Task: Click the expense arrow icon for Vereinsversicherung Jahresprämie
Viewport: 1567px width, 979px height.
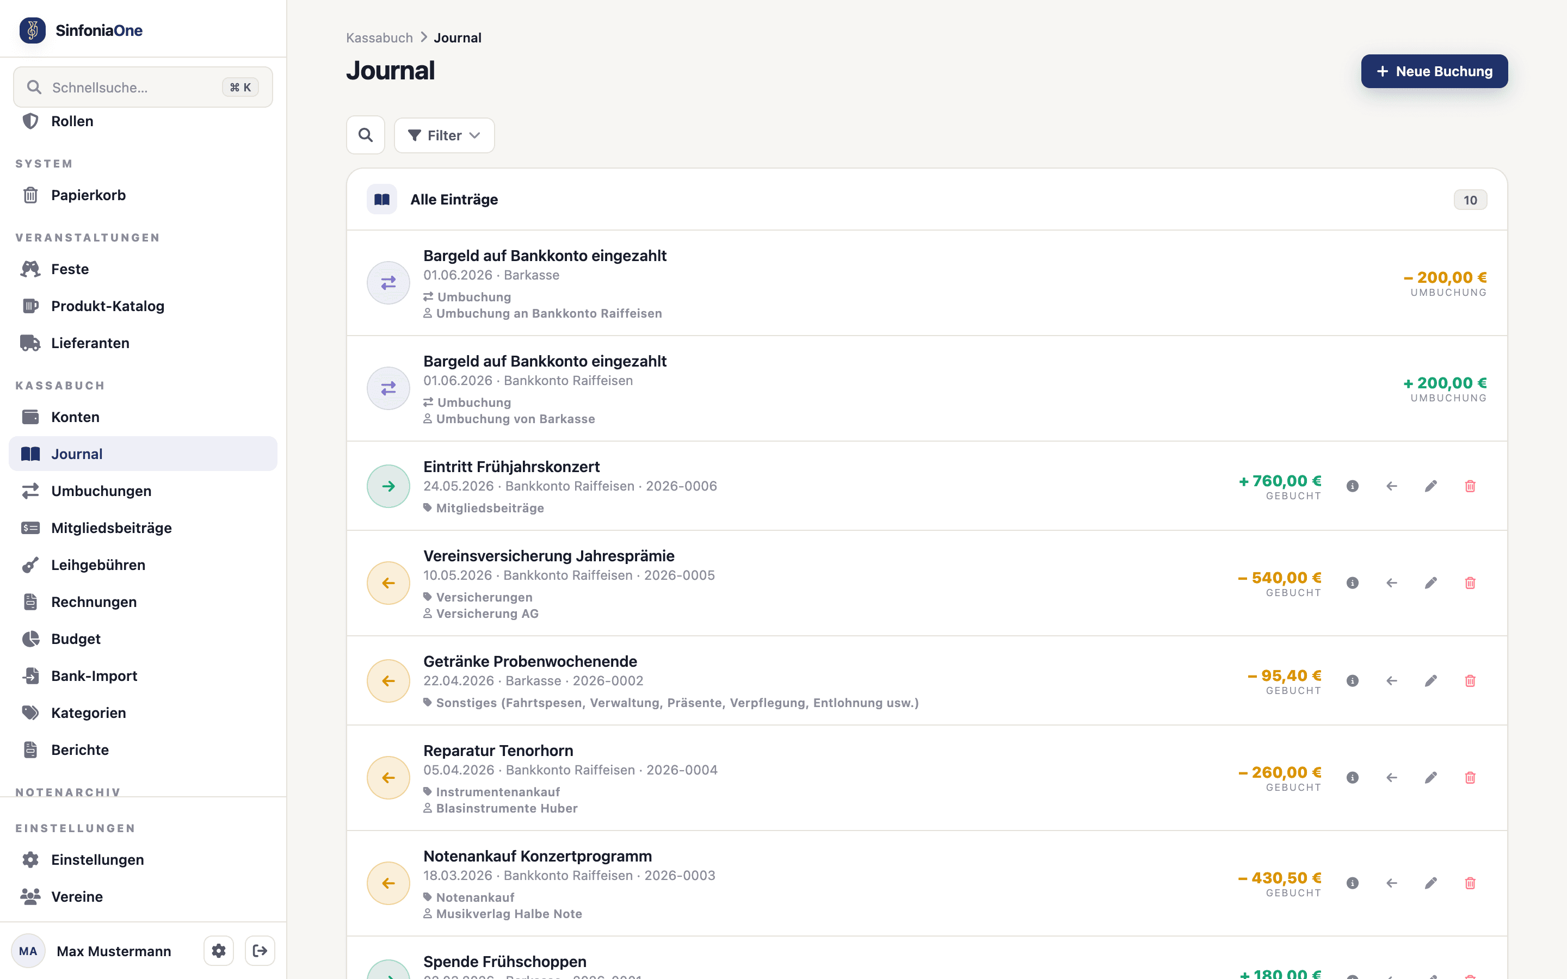Action: coord(388,583)
